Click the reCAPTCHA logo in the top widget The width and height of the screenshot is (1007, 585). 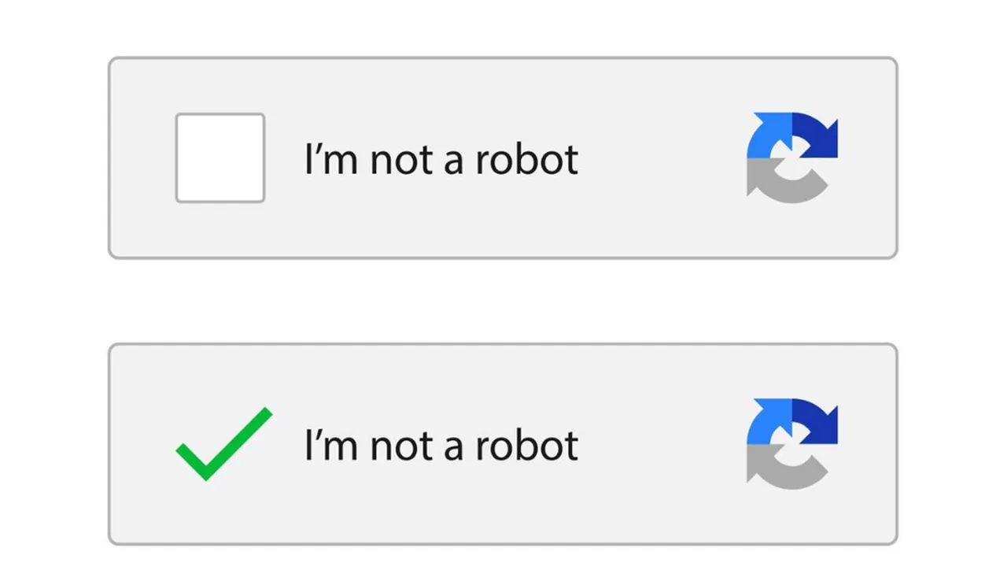tap(791, 156)
